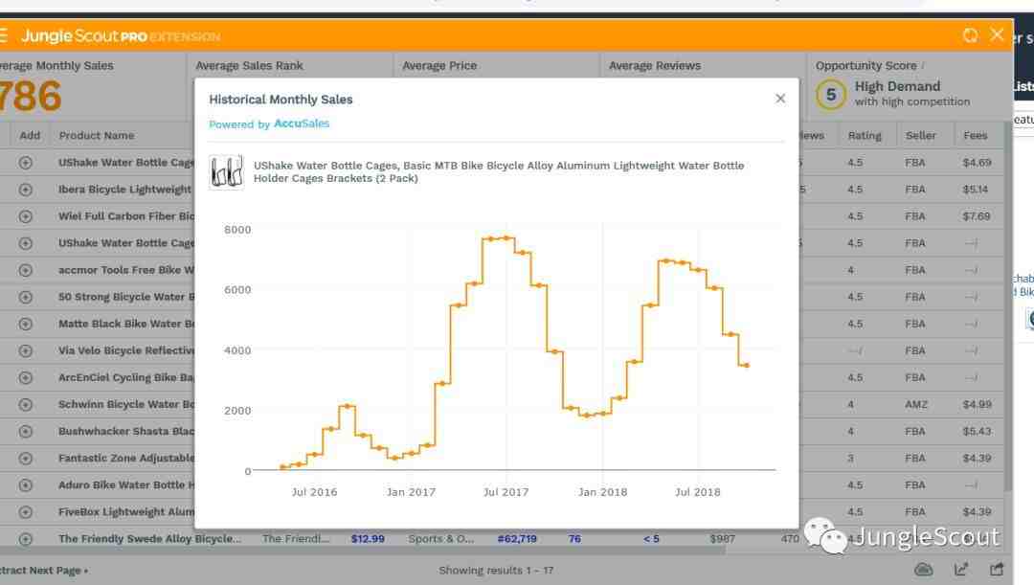Open the AccuSales link
Screen dimensions: 1034x585
tap(302, 124)
